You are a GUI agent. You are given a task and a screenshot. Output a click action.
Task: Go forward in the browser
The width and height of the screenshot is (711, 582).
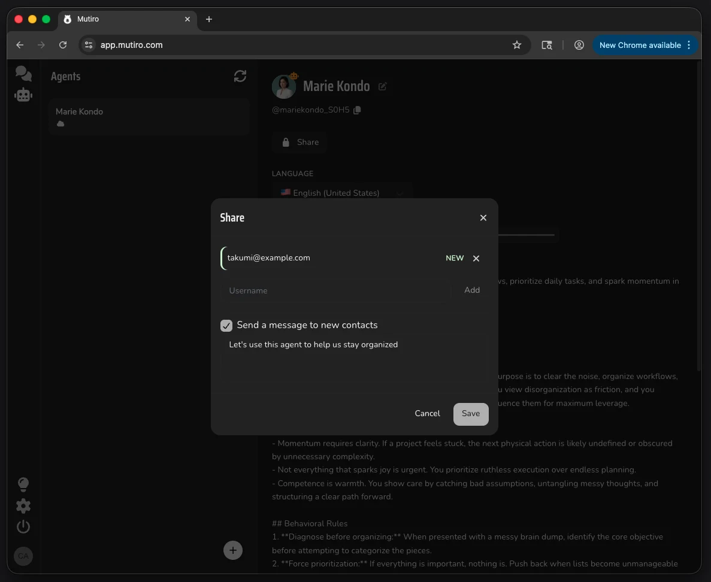pos(41,45)
